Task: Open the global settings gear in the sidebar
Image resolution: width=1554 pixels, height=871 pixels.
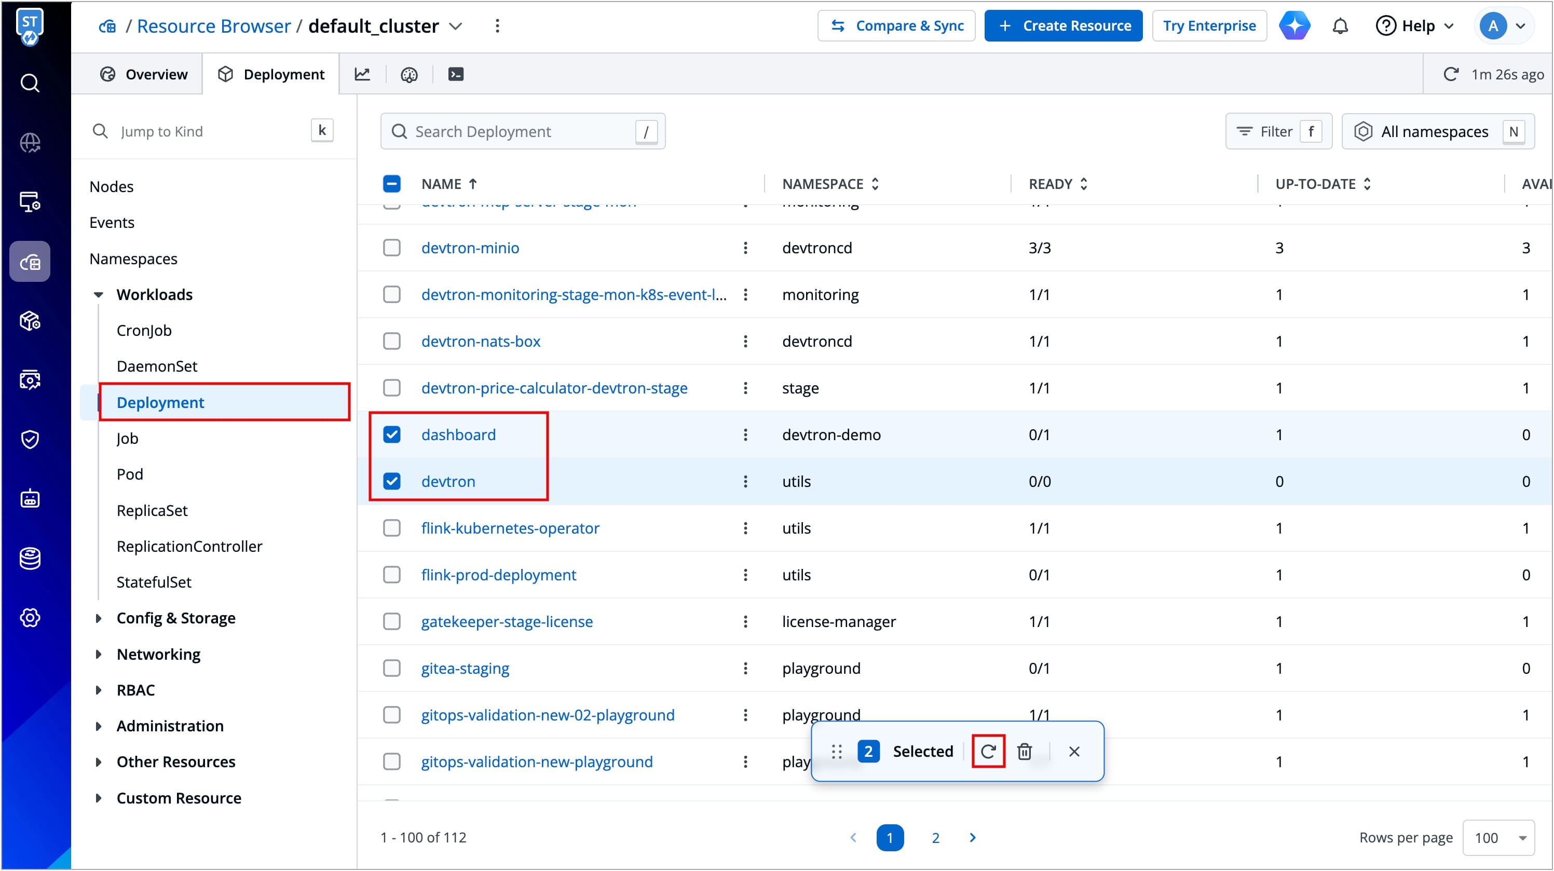Action: coord(30,617)
